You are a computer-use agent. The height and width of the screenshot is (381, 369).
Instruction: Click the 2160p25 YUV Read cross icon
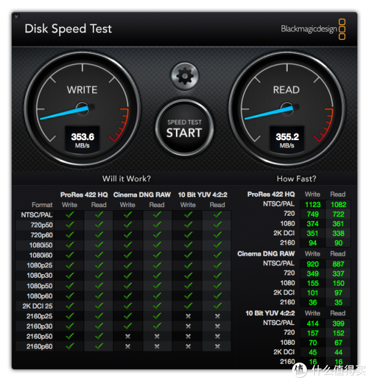point(217,316)
